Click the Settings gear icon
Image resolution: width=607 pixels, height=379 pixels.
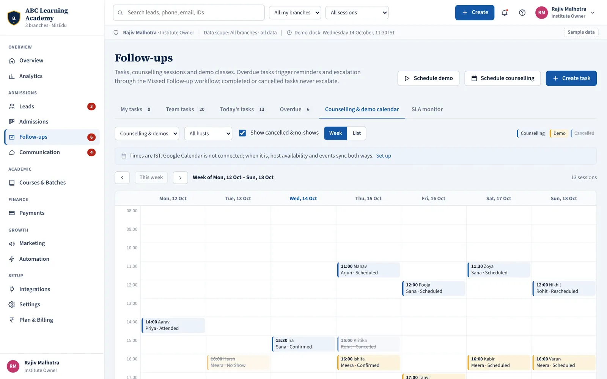click(x=12, y=304)
